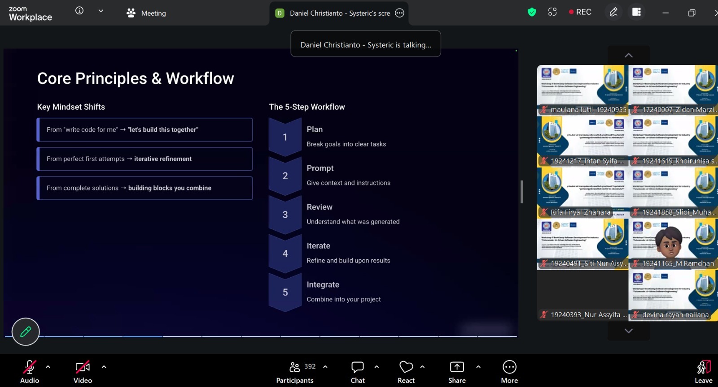Click the "Daniel Christianto - Systeric is talking" banner
Viewport: 718px width, 387px height.
pos(366,44)
